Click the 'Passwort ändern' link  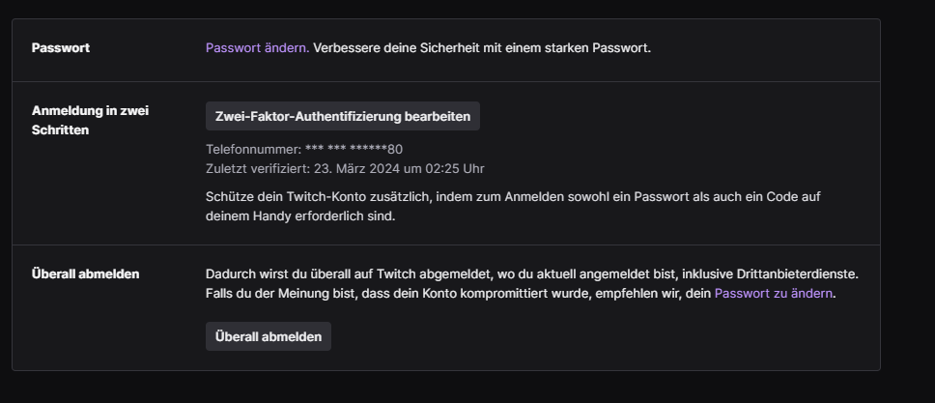coord(257,47)
